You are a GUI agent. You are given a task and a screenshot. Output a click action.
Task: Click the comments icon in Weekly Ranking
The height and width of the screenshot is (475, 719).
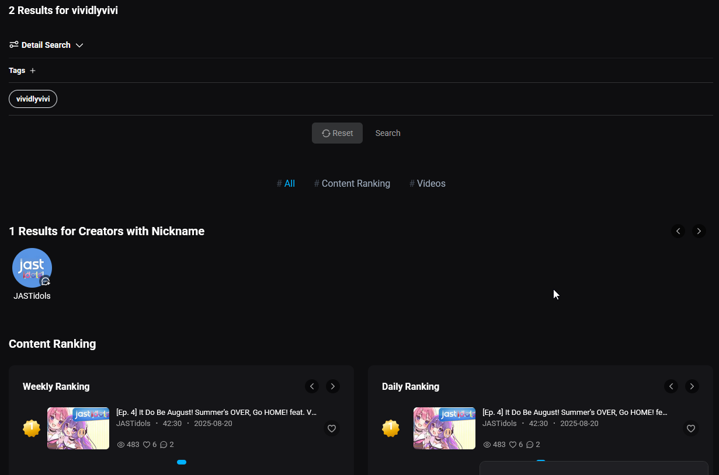[164, 445]
